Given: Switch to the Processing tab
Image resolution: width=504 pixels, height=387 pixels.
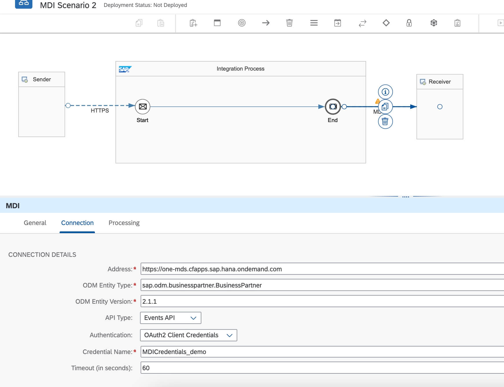Looking at the screenshot, I should pyautogui.click(x=124, y=223).
